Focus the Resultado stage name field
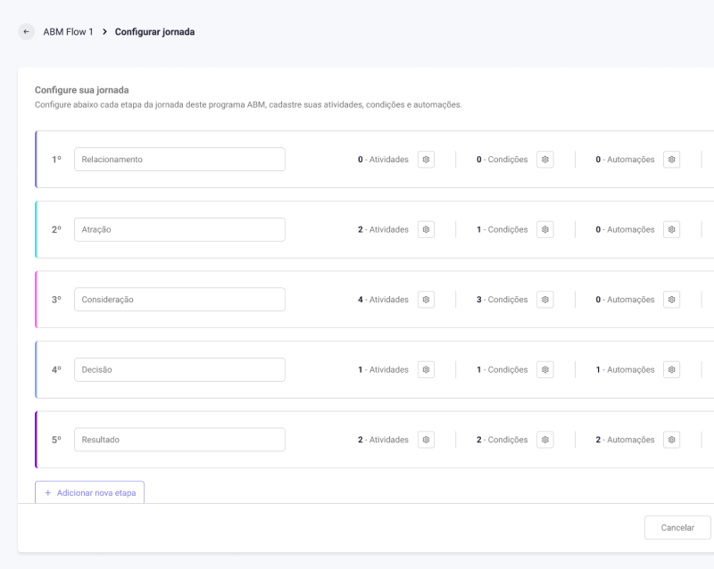Image resolution: width=714 pixels, height=569 pixels. tap(179, 440)
